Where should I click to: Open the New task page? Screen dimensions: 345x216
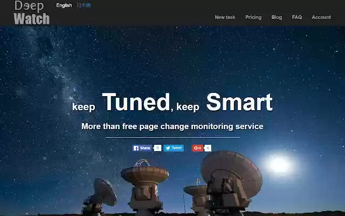pyautogui.click(x=225, y=17)
